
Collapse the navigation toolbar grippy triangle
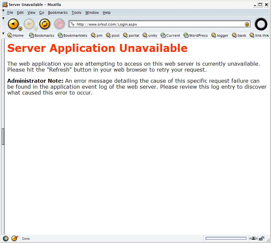pos(3,18)
